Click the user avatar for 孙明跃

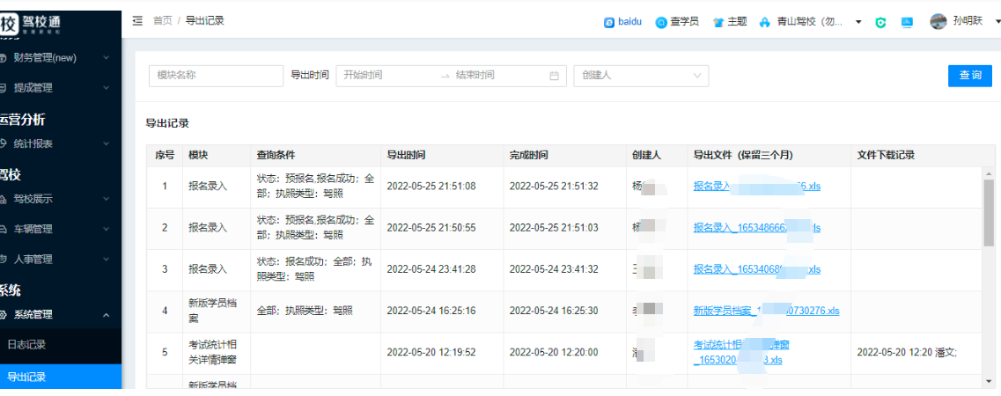(938, 22)
